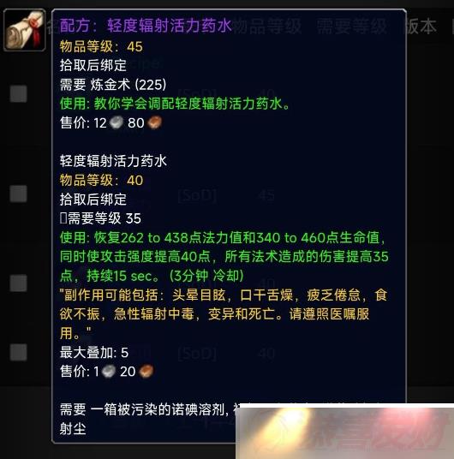
Task: Tick the checkbox in the first list row
Action: point(19,94)
